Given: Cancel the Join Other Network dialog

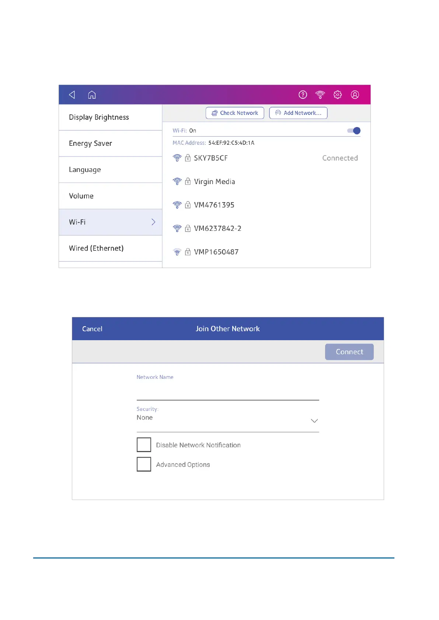Looking at the screenshot, I should click(x=92, y=329).
